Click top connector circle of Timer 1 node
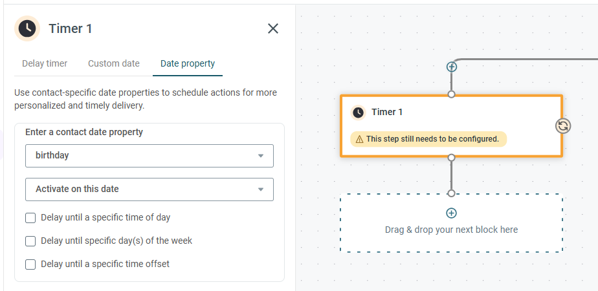This screenshot has width=598, height=291. click(x=452, y=94)
